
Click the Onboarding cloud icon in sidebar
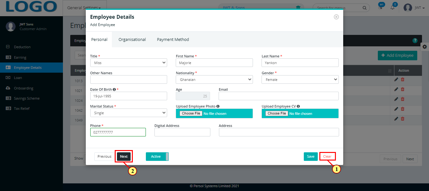click(x=8, y=88)
